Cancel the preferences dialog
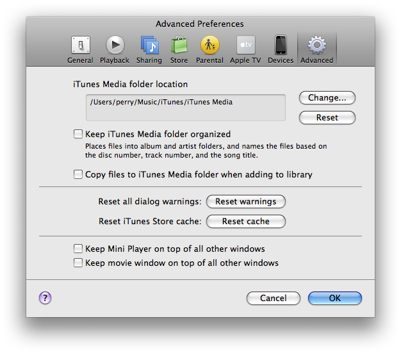401x353 pixels. tap(274, 299)
